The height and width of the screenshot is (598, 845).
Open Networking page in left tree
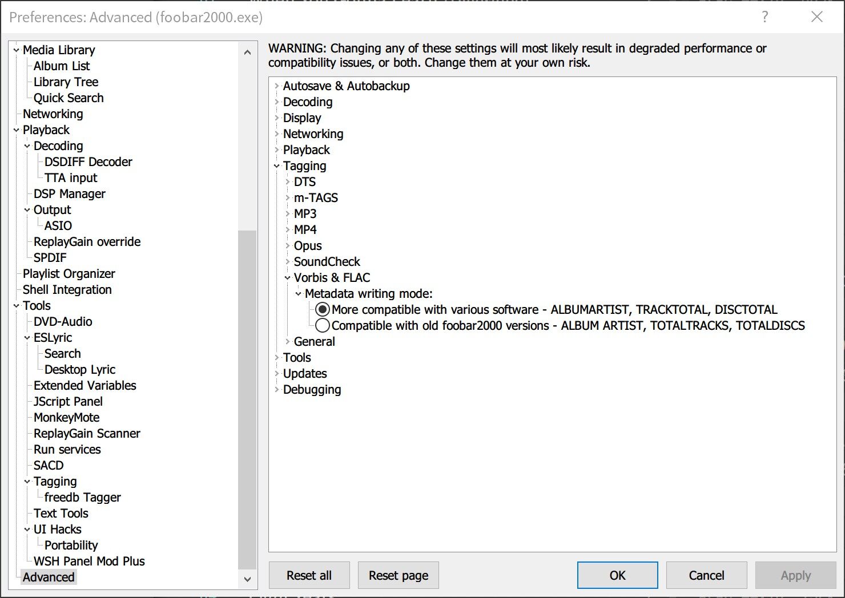(x=53, y=114)
